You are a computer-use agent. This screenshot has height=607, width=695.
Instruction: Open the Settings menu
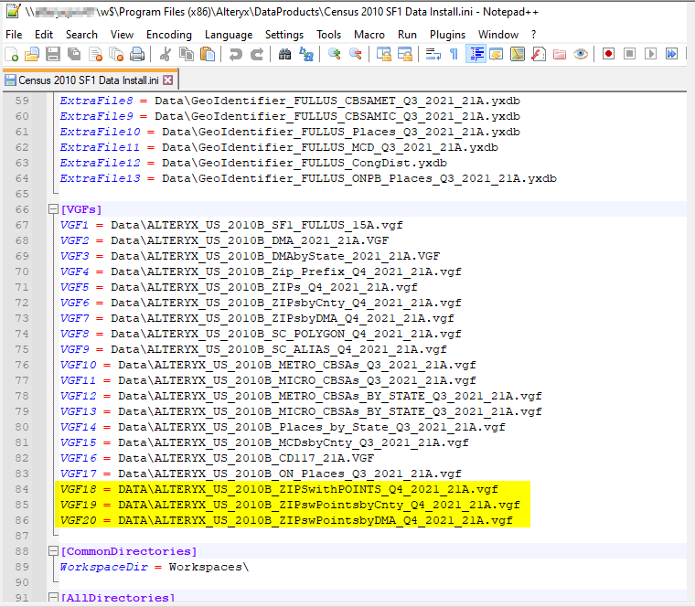[284, 35]
